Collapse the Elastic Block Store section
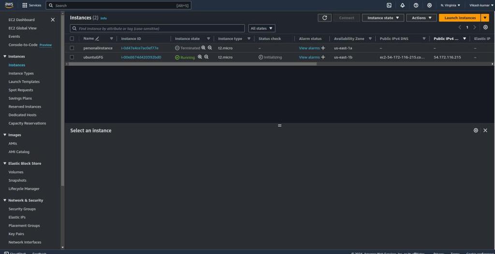The image size is (495, 254). 5,163
